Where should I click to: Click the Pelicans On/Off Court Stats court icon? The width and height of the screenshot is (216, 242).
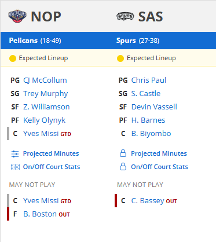coord(15,167)
